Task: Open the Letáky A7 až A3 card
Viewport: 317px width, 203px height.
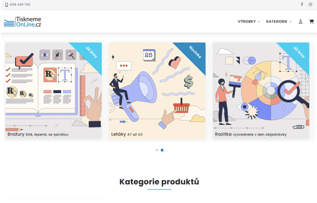Action: click(157, 90)
